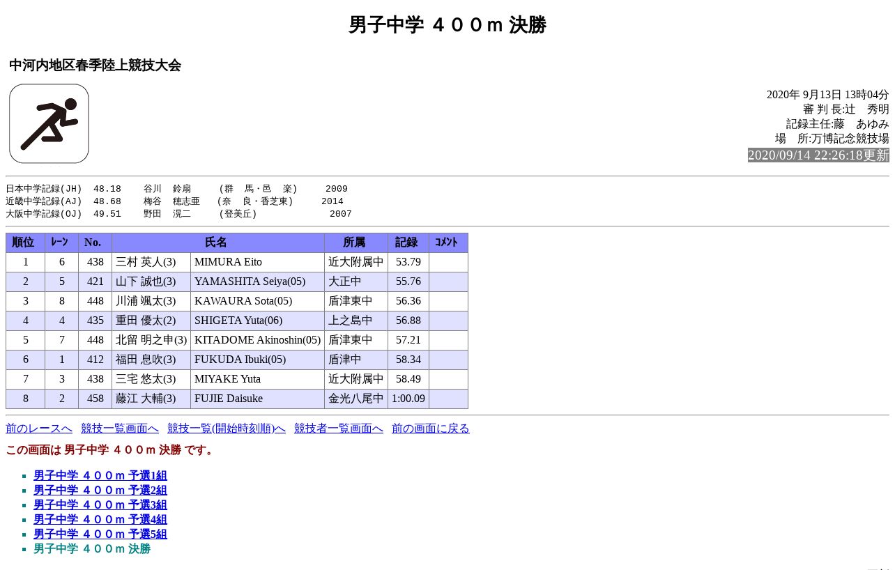Viewport: 895px width, 570px height.
Task: Select the name 重田 優太(2)
Action: 151,321
